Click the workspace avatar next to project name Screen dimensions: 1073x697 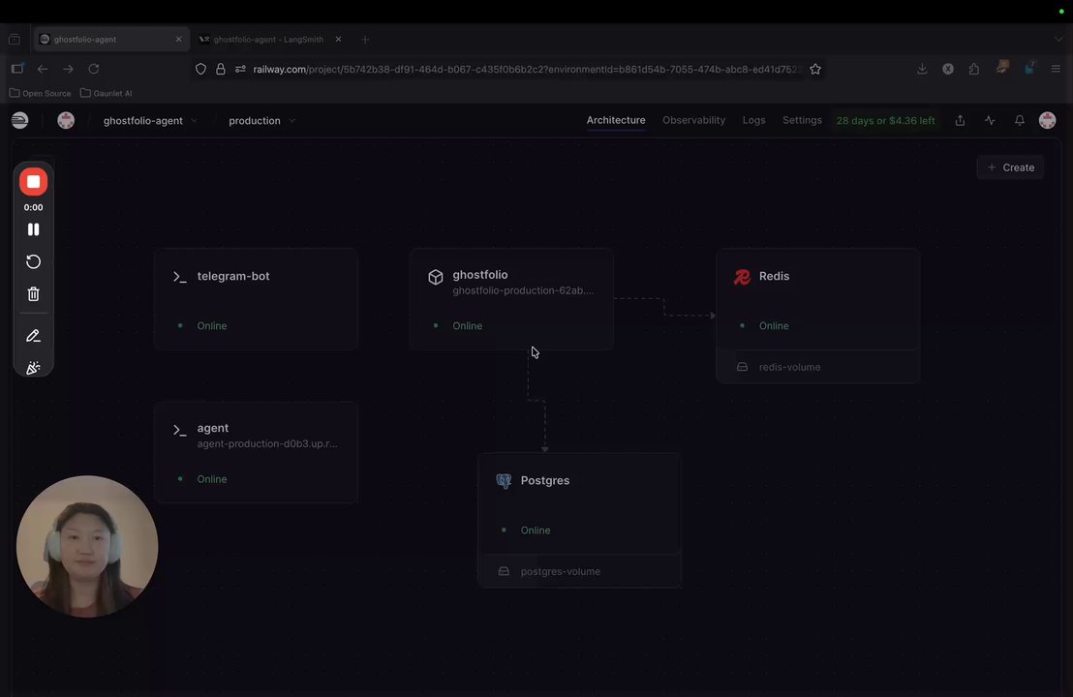coord(66,120)
